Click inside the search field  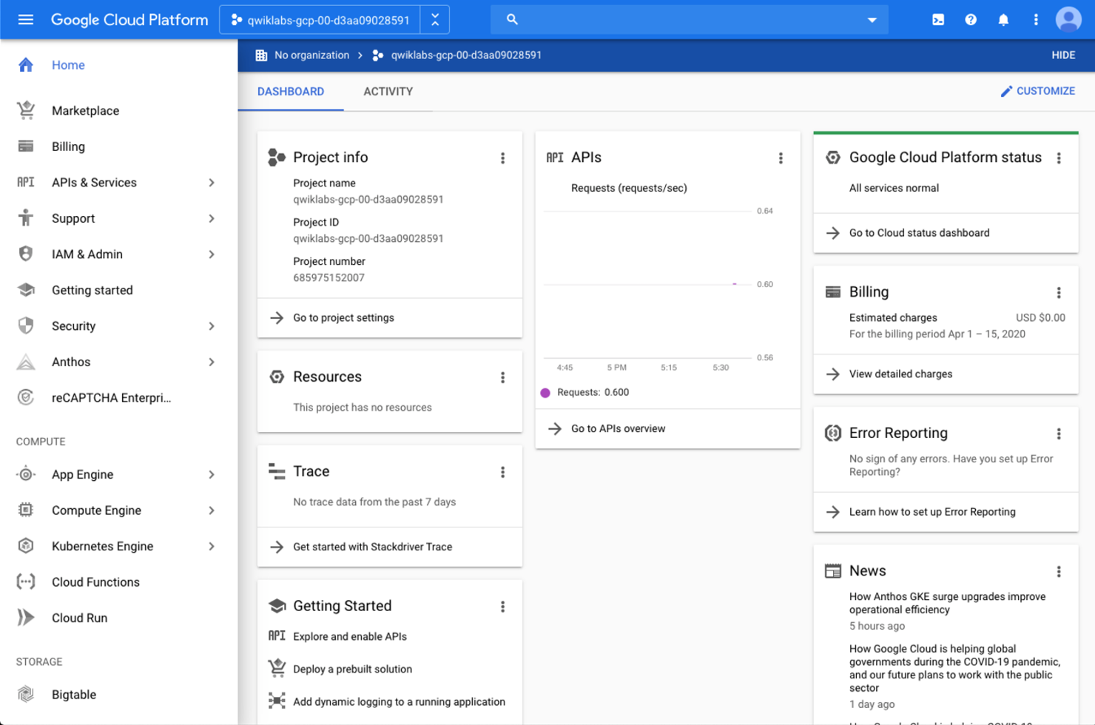(x=688, y=20)
